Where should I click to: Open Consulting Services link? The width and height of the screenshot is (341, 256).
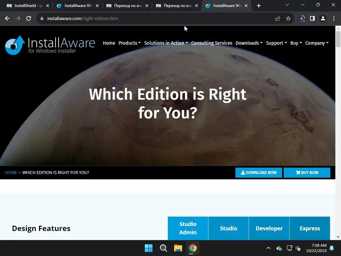[211, 43]
